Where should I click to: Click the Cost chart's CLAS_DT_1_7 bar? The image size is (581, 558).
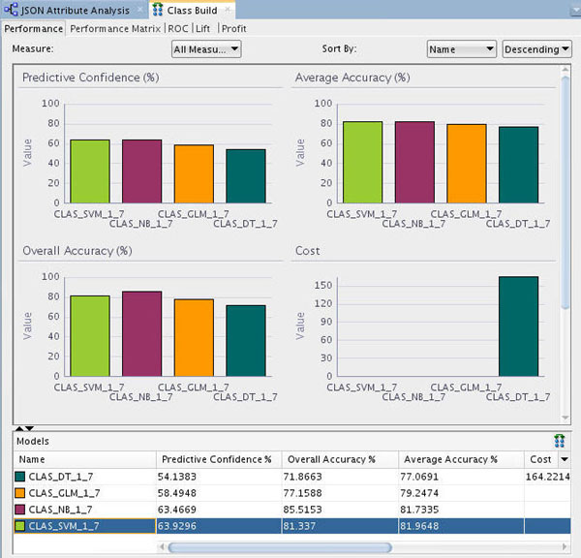pos(518,326)
